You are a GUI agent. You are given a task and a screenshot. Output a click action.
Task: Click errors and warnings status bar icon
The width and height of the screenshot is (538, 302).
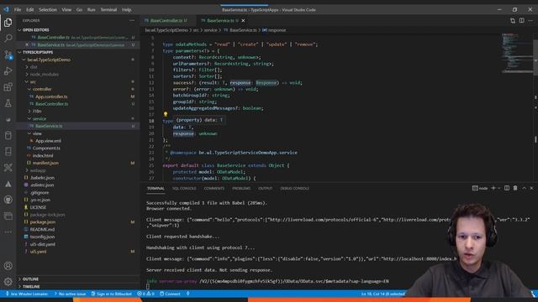[x=145, y=294]
